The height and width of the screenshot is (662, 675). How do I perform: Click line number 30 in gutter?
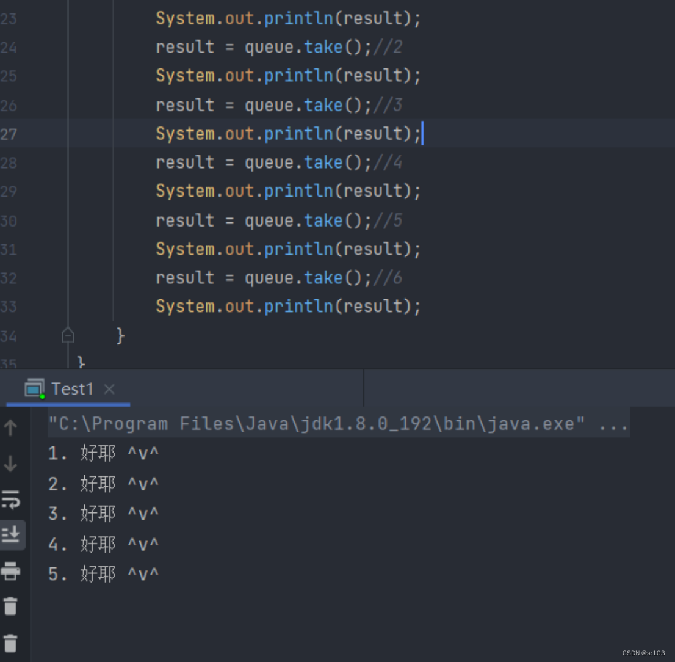click(x=9, y=222)
